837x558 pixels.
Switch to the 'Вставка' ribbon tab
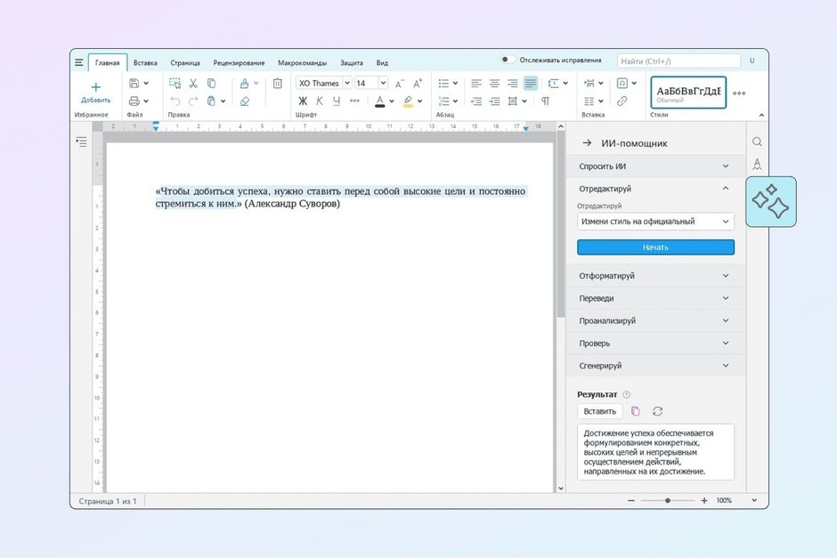[145, 63]
